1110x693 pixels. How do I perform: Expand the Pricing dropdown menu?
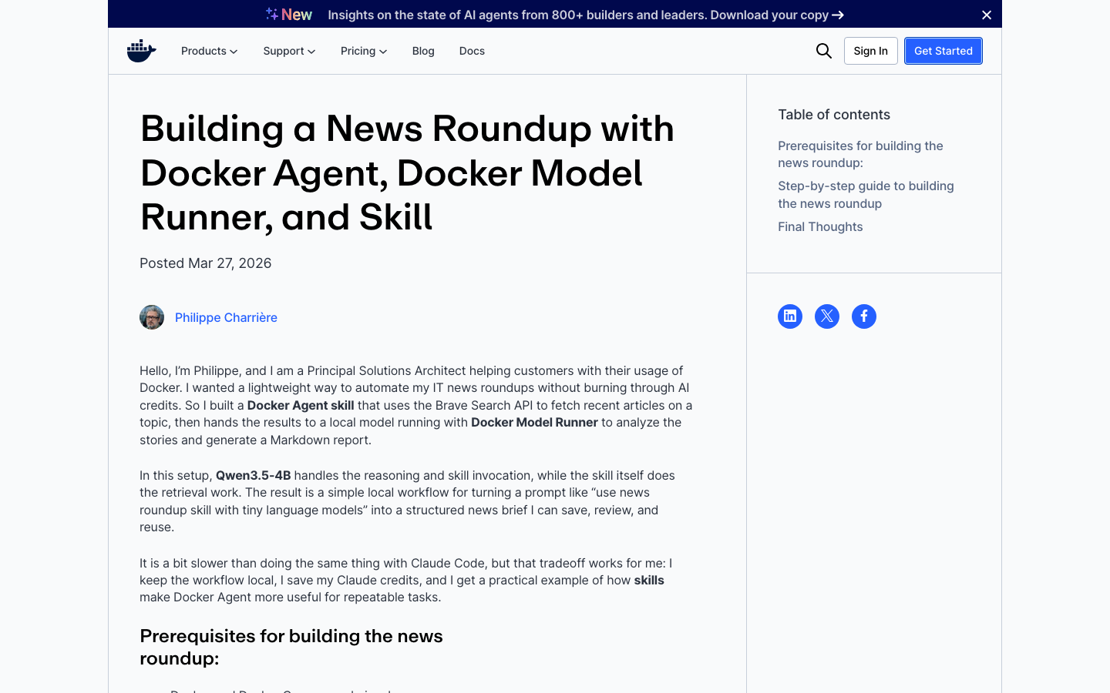coord(364,51)
